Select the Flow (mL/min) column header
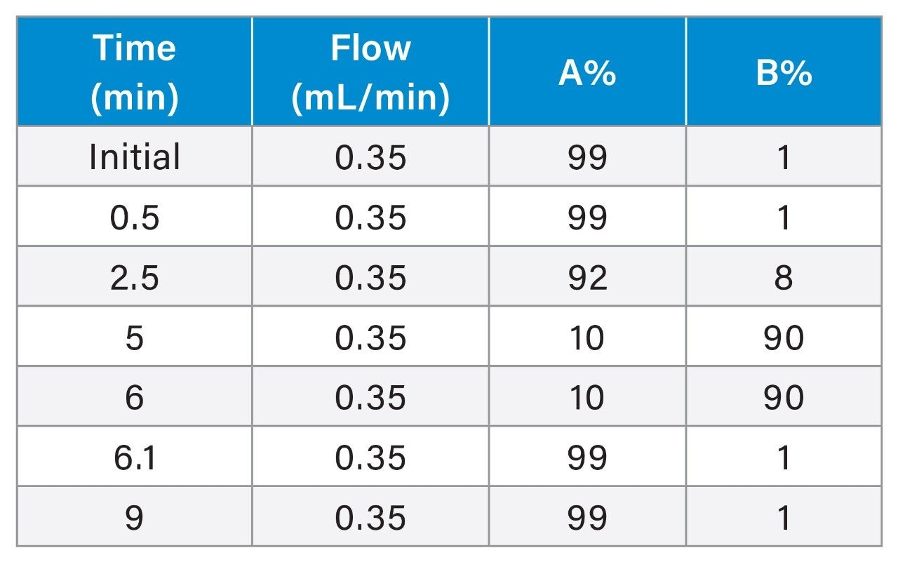The height and width of the screenshot is (562, 898). pyautogui.click(x=370, y=72)
